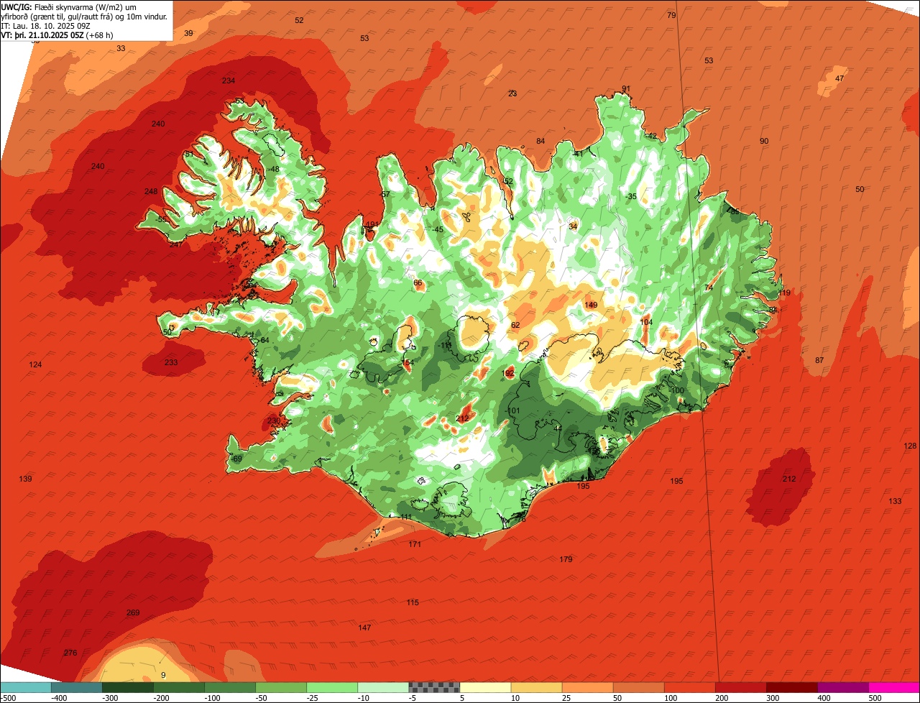The image size is (920, 703).
Task: Click the map value '34'
Action: click(x=573, y=226)
